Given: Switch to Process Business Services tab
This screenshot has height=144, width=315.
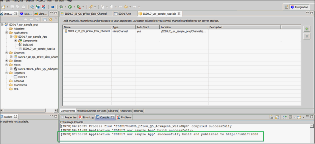Looking at the screenshot, I should point(92,110).
